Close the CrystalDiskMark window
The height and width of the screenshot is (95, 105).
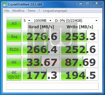[x=97, y=3]
